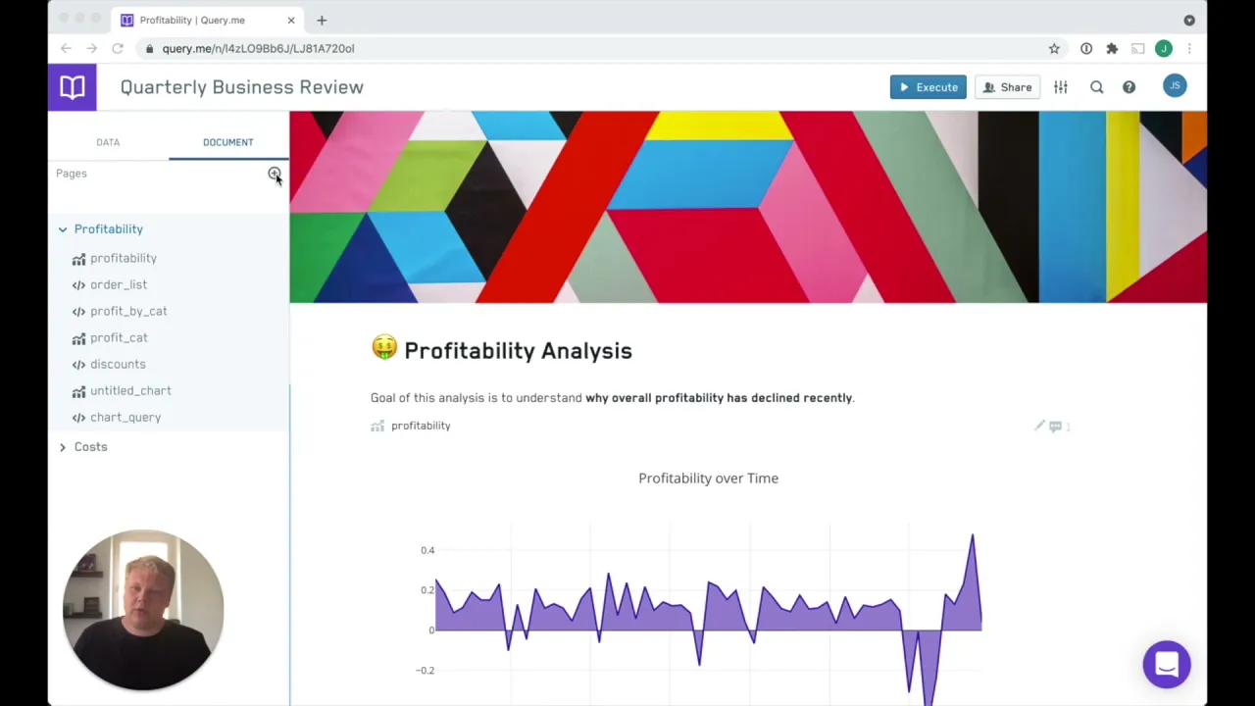This screenshot has height=706, width=1255.
Task: Add a new page with plus icon
Action: click(x=274, y=174)
